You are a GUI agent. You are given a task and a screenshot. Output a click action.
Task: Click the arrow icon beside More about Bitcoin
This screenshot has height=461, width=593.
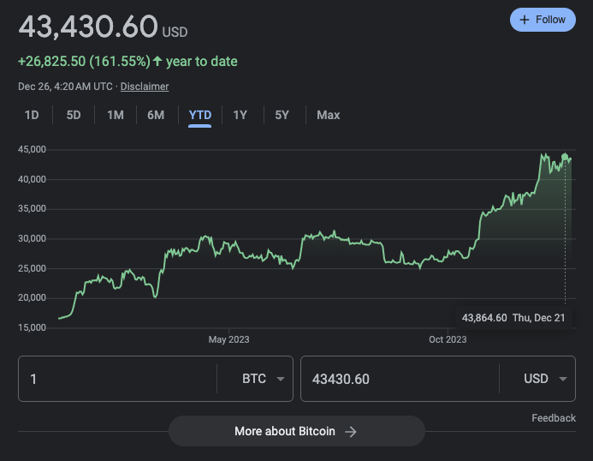click(351, 432)
